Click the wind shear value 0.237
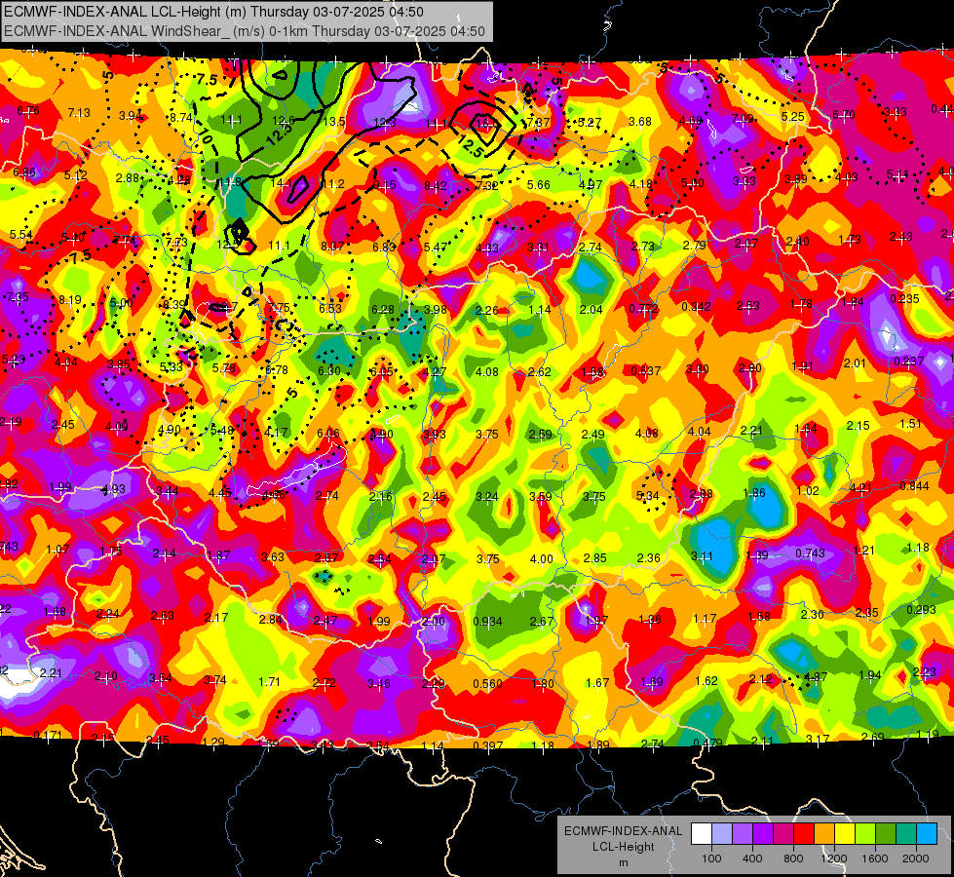The image size is (954, 877). pos(909,361)
